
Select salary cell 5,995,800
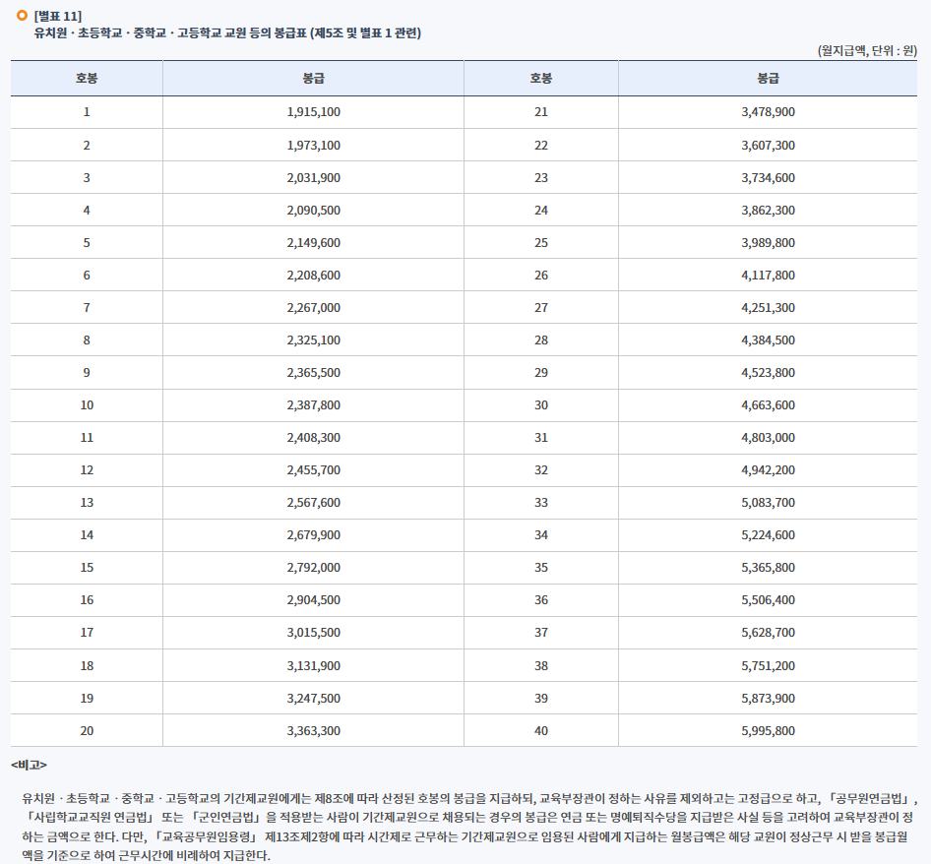768,731
